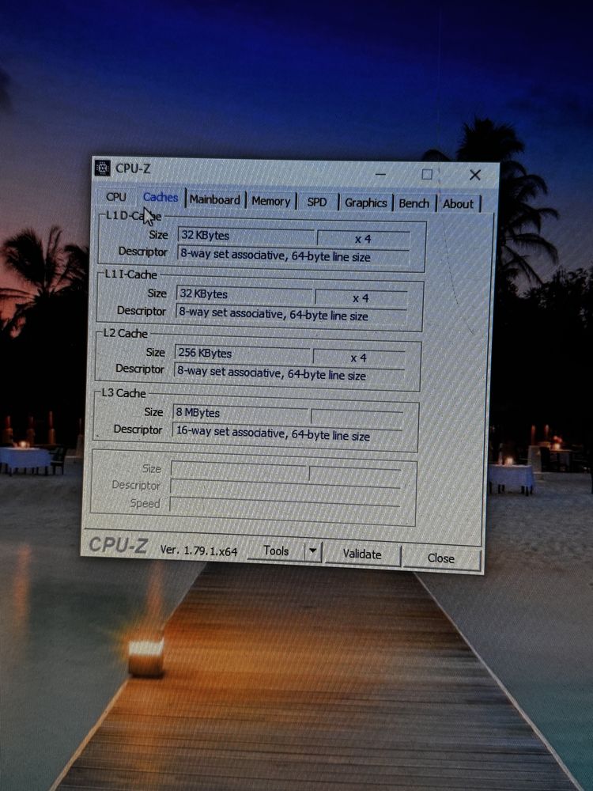Click the Close button
Screen dimensions: 593x791
[x=441, y=558]
